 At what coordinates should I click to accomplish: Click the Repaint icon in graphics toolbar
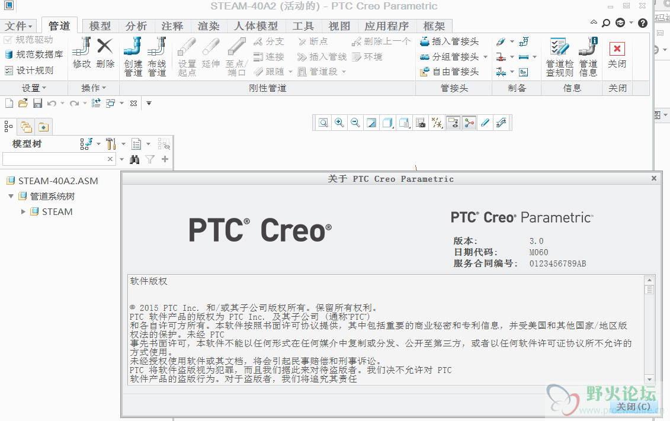[371, 123]
